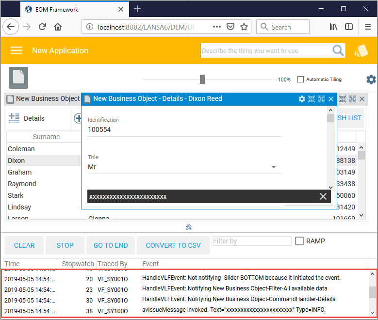The width and height of the screenshot is (378, 320).
Task: Open the Firefox application menu
Action: tap(368, 27)
